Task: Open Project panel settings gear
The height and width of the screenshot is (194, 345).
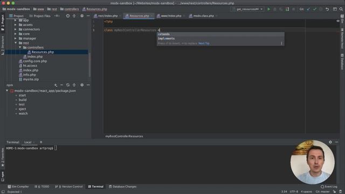Action: [x=82, y=16]
